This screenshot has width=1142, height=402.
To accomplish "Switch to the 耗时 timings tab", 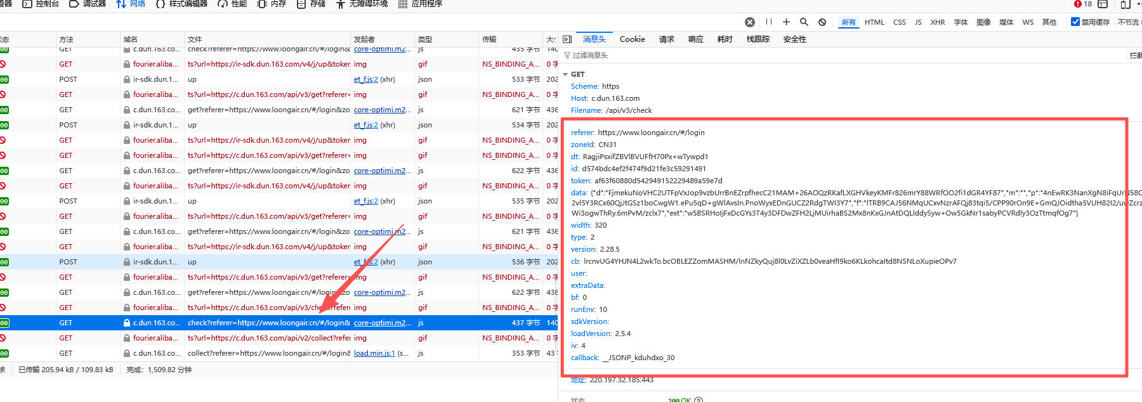I will point(725,39).
